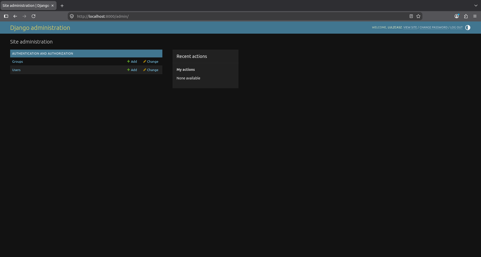Viewport: 481px width, 257px height.
Task: Show site security shield information
Action: [x=72, y=16]
